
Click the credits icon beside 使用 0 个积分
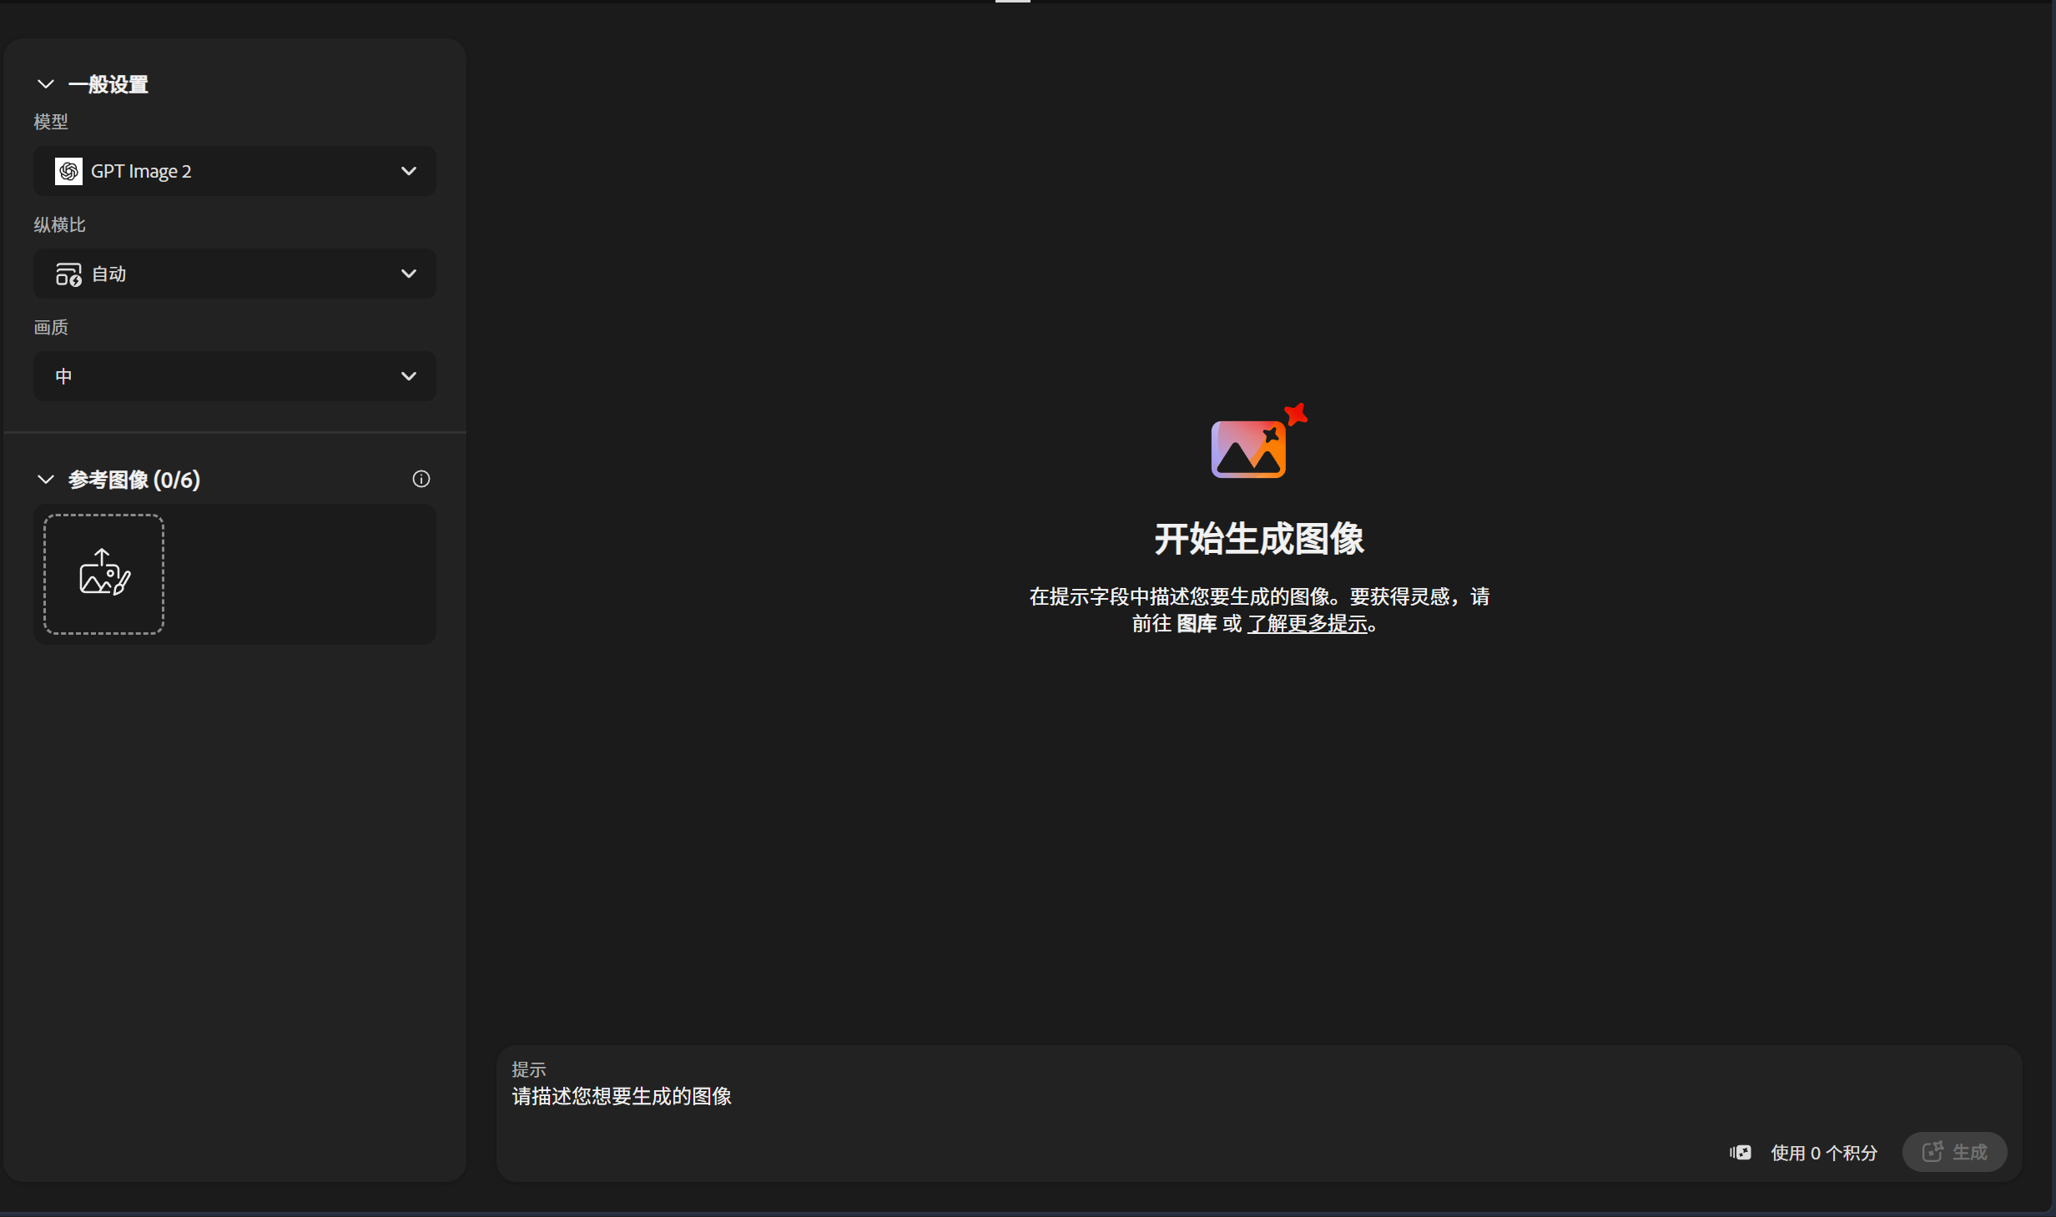pos(1741,1152)
